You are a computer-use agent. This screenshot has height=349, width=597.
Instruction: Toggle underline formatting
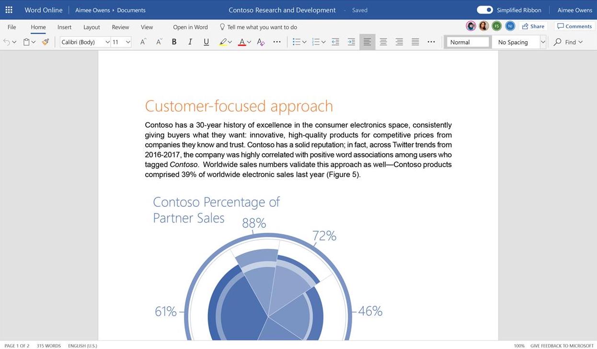coord(207,42)
